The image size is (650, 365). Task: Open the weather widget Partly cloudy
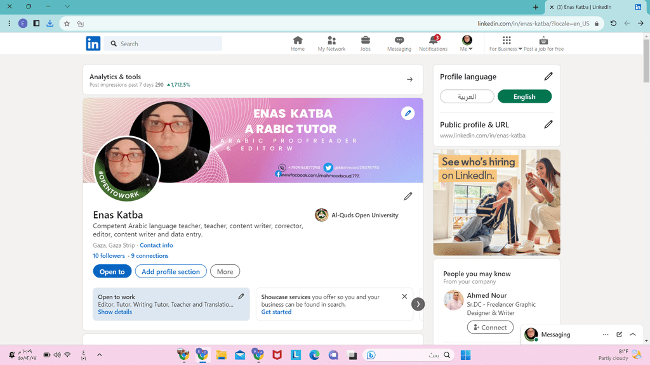(x=619, y=355)
